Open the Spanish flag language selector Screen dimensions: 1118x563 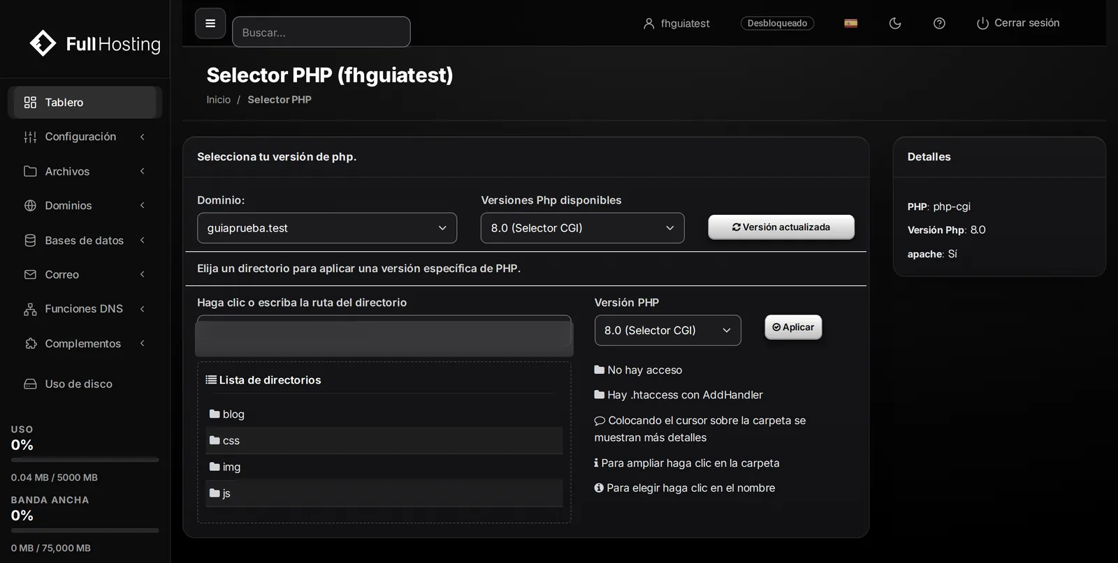pos(850,23)
